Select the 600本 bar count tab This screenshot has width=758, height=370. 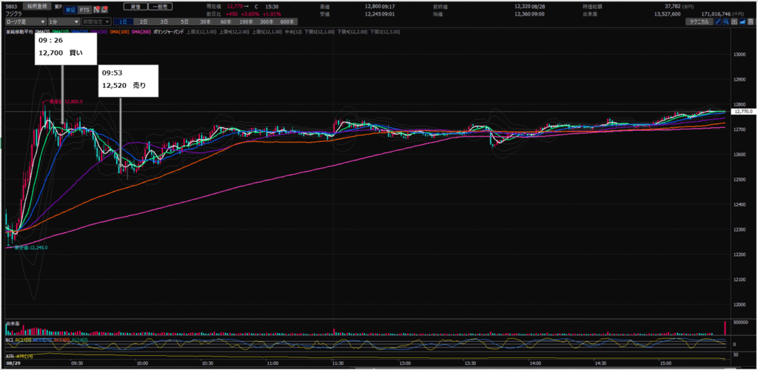point(287,22)
